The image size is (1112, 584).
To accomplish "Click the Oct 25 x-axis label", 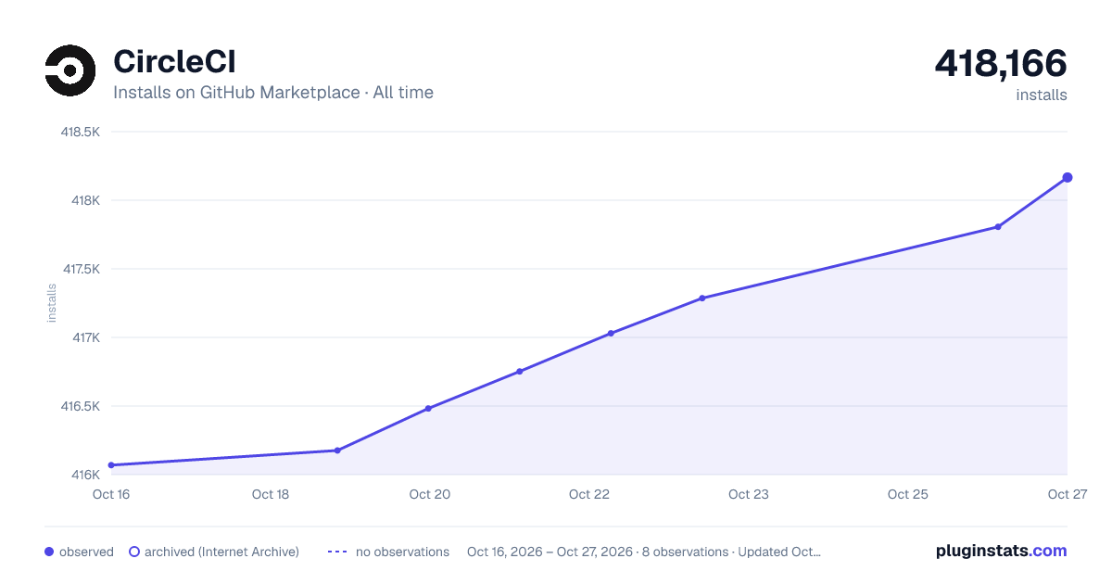I will point(908,494).
